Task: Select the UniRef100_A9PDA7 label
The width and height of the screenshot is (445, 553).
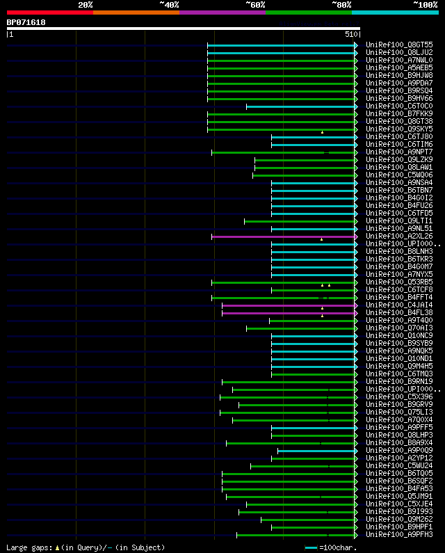Action: coord(399,83)
